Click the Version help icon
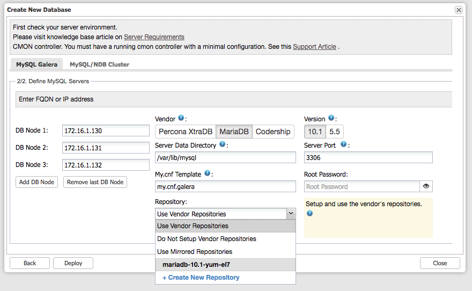The image size is (472, 291). pos(331,118)
